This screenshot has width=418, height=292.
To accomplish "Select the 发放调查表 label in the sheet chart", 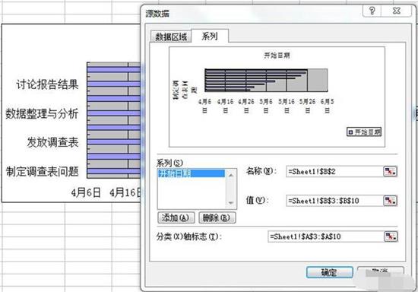I will 52,142.
